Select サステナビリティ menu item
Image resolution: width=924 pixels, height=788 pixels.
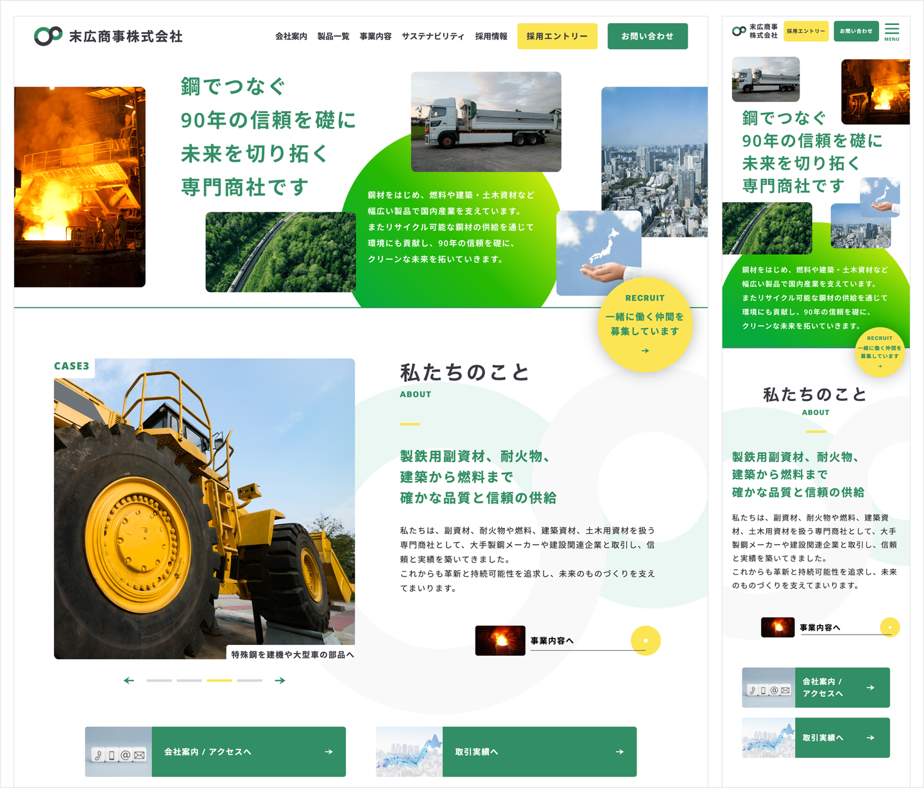click(433, 37)
